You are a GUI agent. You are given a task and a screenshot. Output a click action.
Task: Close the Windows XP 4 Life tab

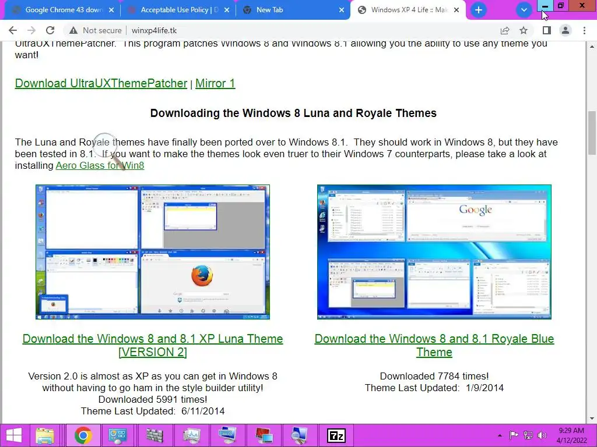coord(456,10)
